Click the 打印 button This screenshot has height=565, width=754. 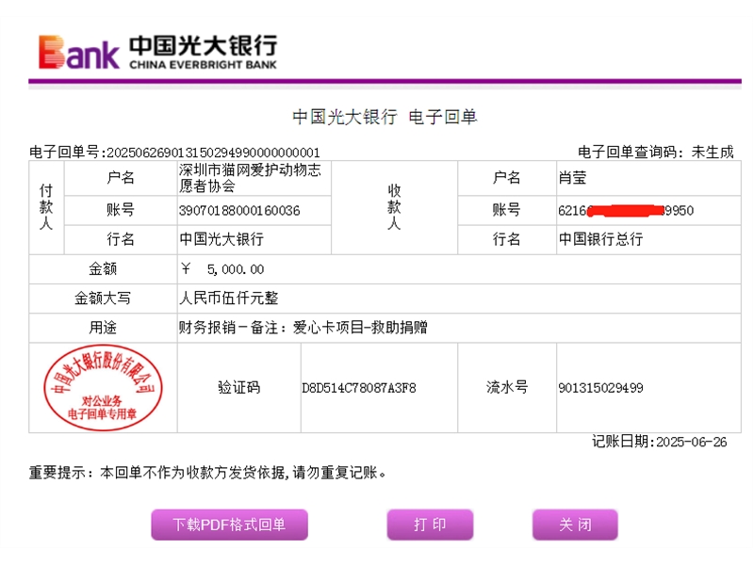tap(430, 525)
